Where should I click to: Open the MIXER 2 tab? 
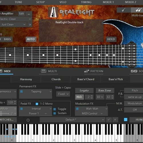[131, 2]
